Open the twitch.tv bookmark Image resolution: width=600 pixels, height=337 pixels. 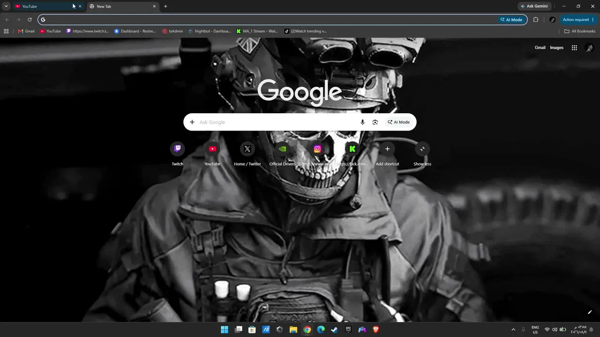pyautogui.click(x=88, y=31)
